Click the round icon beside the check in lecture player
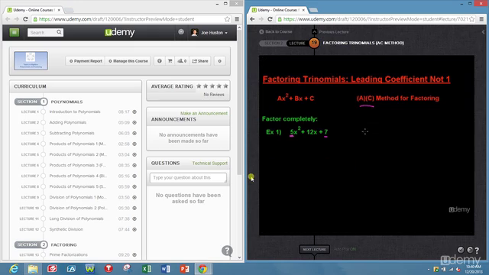 [x=470, y=250]
